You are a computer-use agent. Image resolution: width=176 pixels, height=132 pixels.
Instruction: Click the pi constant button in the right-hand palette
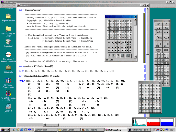[156, 55]
